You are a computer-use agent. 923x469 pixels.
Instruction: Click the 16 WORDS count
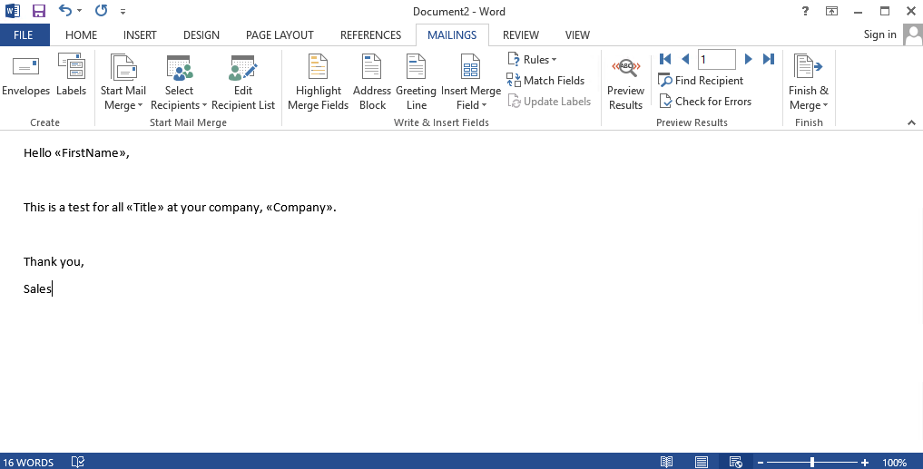[28, 463]
